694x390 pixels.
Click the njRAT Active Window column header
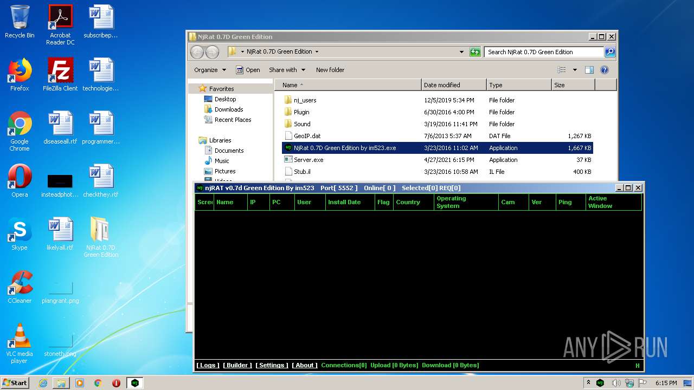click(x=613, y=202)
